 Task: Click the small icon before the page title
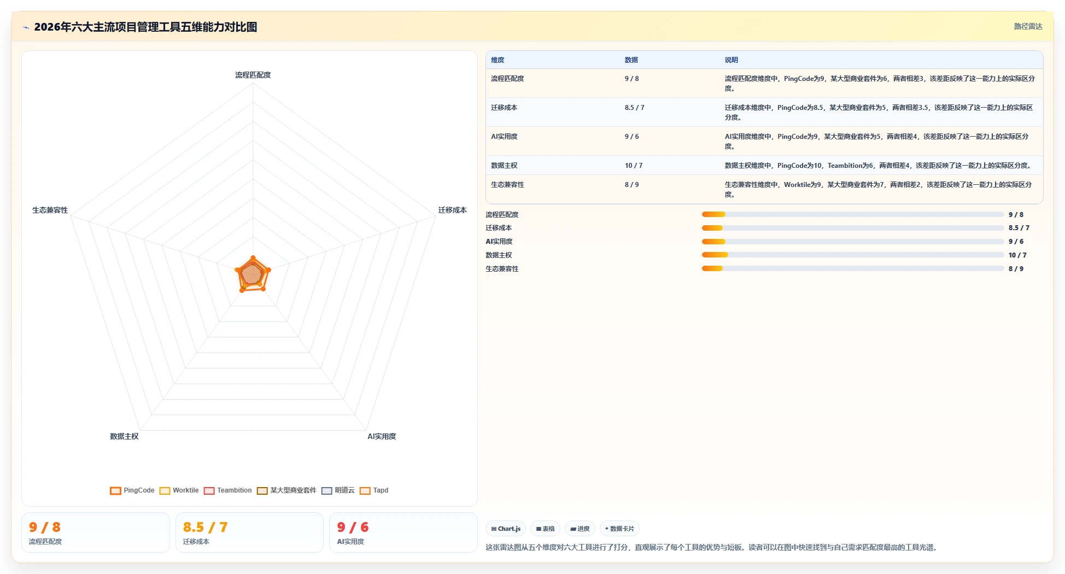tap(26, 27)
